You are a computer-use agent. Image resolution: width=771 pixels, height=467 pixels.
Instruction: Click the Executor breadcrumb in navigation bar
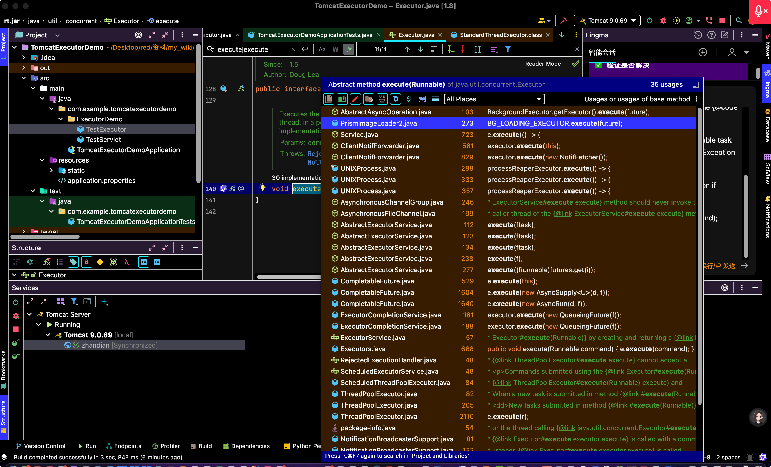coord(122,21)
